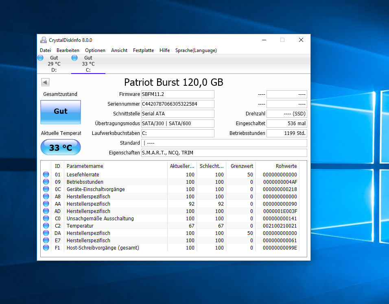Click the status orb of Lesefehlerrate row
The height and width of the screenshot is (304, 389).
pos(46,175)
